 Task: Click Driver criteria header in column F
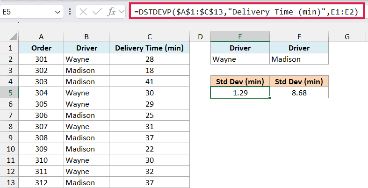299,48
